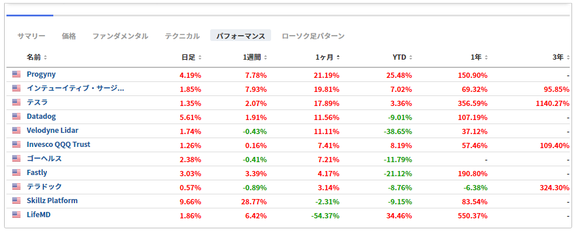Click the flag icon next to テスラ
The height and width of the screenshot is (233, 575).
coord(16,102)
